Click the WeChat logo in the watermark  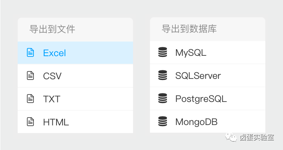click(231, 137)
